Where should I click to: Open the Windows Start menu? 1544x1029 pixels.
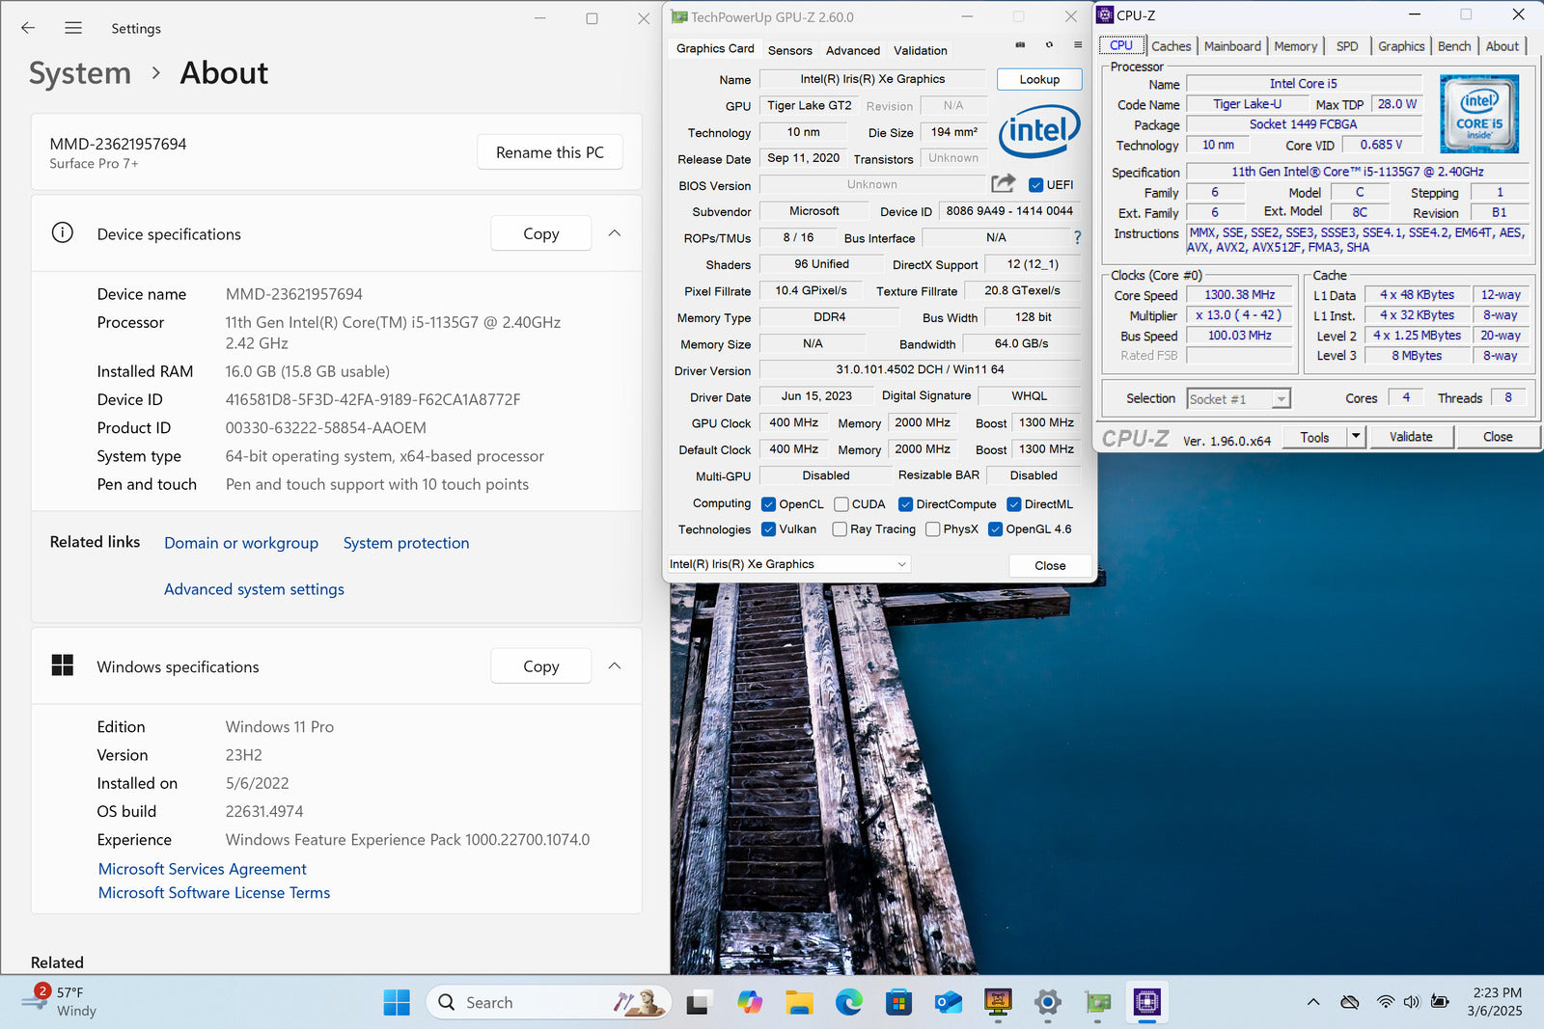(397, 1003)
